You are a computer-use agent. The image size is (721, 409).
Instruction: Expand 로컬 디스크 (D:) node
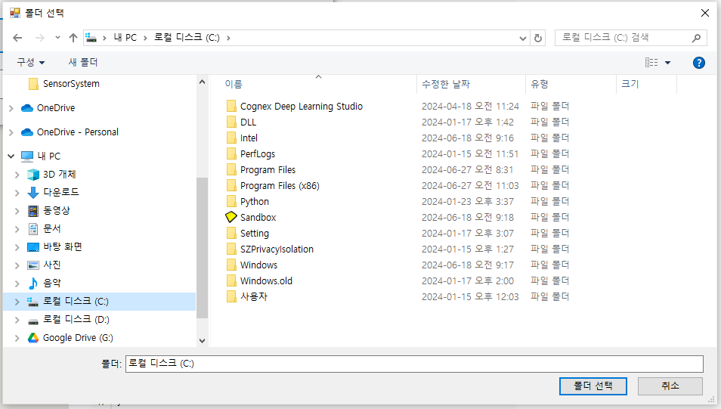[17, 320]
